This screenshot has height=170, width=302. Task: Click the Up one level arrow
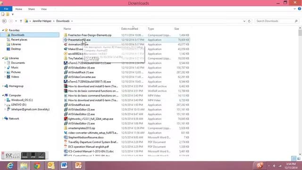[21, 21]
